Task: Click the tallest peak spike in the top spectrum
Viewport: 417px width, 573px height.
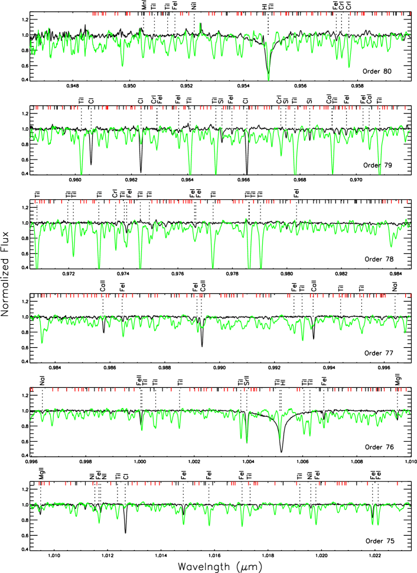Action: (x=200, y=25)
